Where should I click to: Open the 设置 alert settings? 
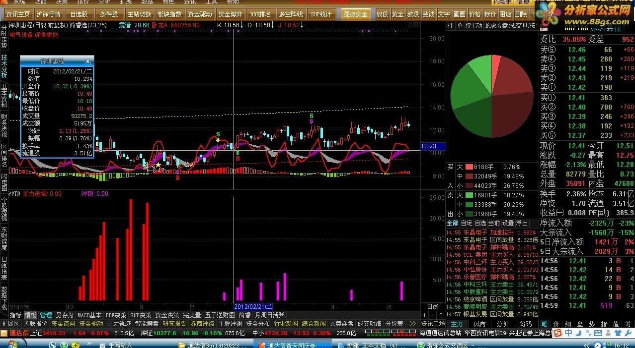coord(508,223)
